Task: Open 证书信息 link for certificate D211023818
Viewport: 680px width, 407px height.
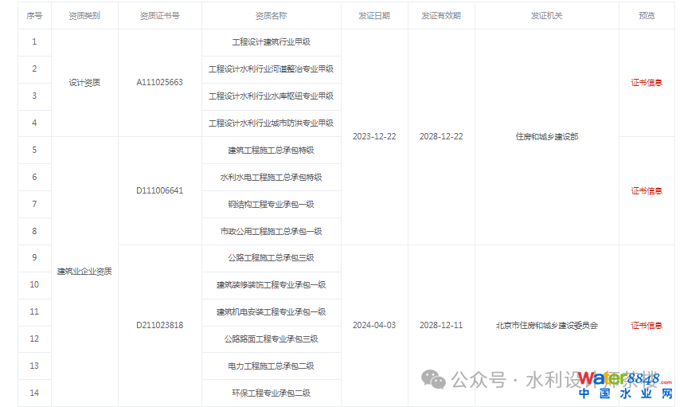Action: (x=647, y=325)
